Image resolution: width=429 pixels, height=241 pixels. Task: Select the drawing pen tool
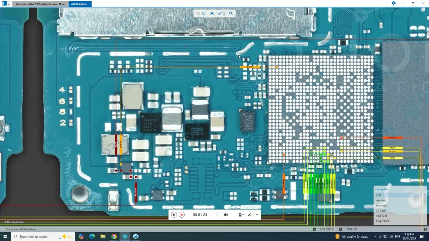[x=220, y=13]
